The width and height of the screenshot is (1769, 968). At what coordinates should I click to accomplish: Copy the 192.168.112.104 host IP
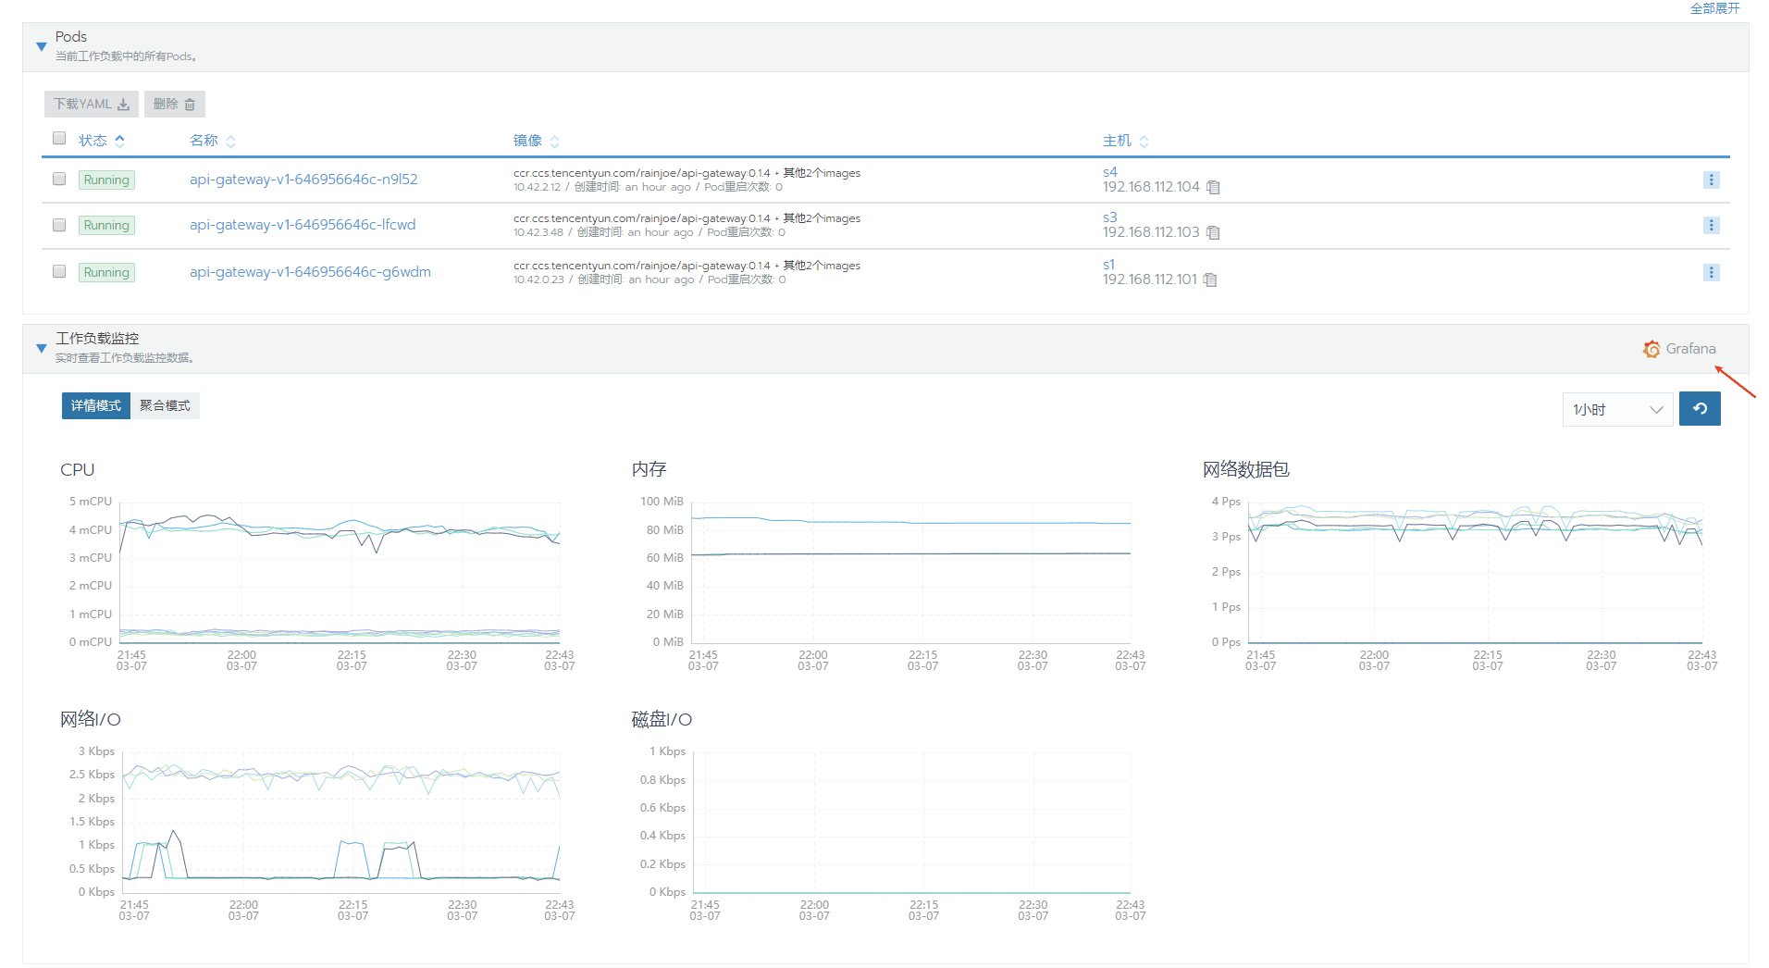point(1213,188)
